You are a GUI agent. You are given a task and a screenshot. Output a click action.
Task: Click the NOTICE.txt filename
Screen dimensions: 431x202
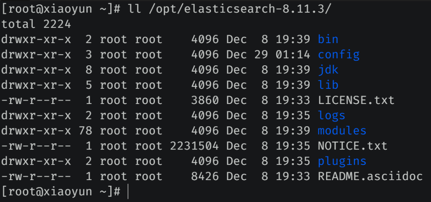353,146
